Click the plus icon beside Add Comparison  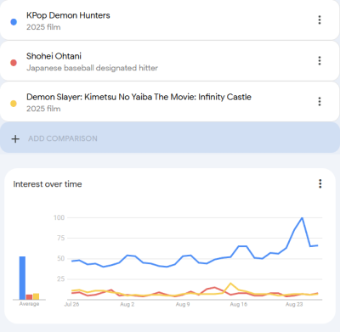(15, 138)
